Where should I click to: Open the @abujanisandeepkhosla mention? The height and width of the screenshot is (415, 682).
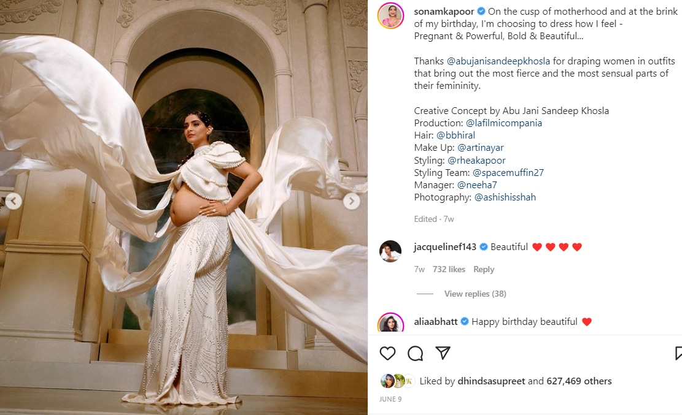click(498, 61)
